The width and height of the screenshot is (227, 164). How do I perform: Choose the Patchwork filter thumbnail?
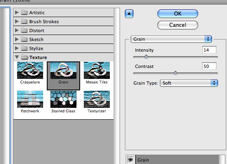[x=30, y=99]
